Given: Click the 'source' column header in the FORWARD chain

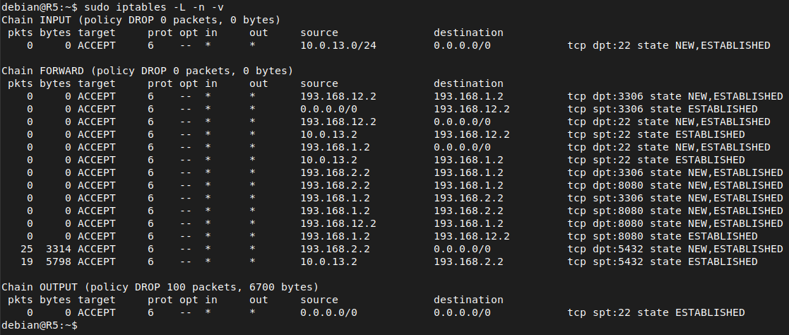Looking at the screenshot, I should (319, 83).
